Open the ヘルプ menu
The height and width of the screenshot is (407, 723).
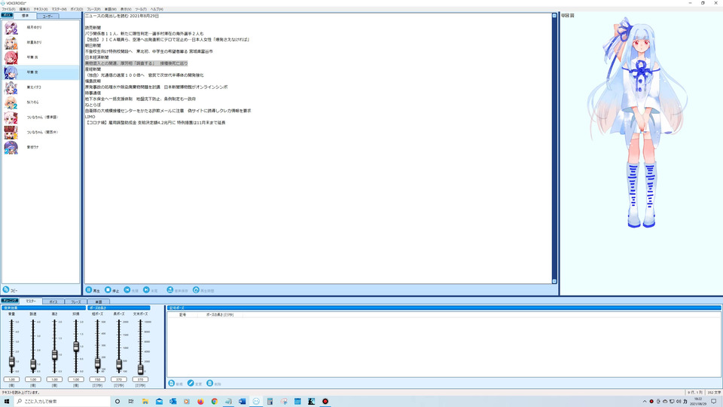(x=157, y=9)
